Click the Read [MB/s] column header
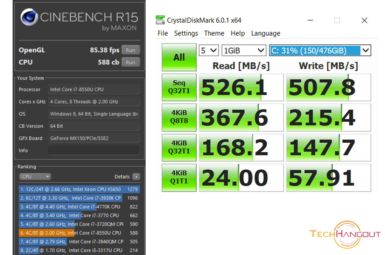 (241, 66)
